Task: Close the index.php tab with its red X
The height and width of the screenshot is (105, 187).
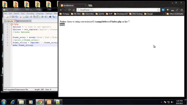Action: click(15, 21)
